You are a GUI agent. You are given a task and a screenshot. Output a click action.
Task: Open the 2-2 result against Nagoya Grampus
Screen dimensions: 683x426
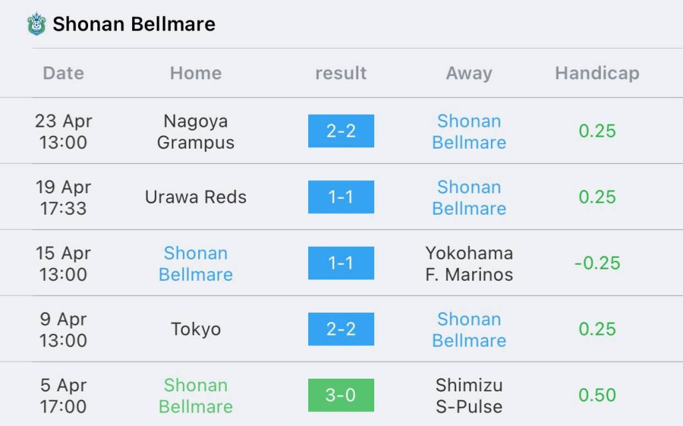(341, 131)
